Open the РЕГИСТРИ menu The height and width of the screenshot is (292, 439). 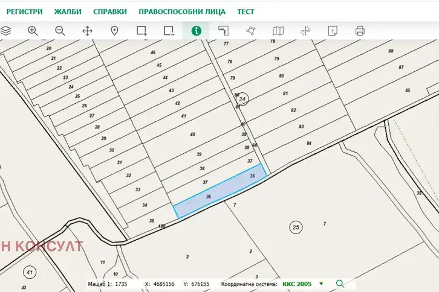point(24,11)
